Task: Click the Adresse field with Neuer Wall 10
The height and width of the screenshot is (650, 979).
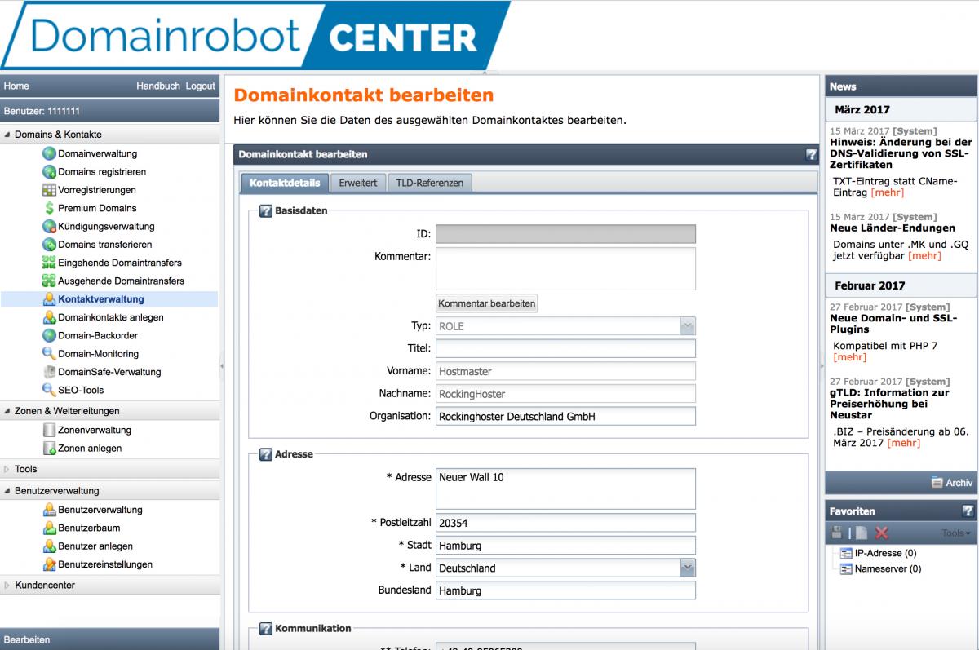Action: click(565, 489)
